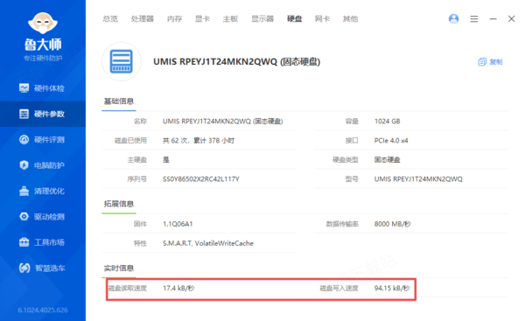Click the disk title UMIS RPEYJ1T24MKN2QWQ heading
The width and height of the screenshot is (525, 321).
[x=237, y=62]
